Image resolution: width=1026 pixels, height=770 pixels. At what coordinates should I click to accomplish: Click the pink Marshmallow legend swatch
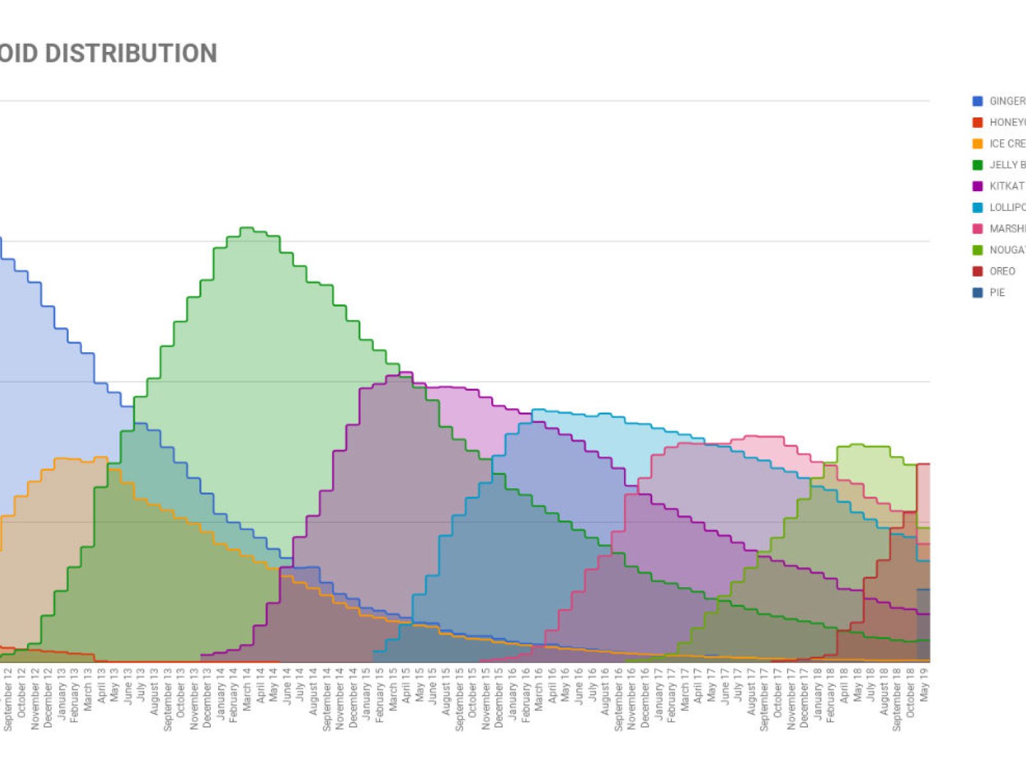click(977, 229)
